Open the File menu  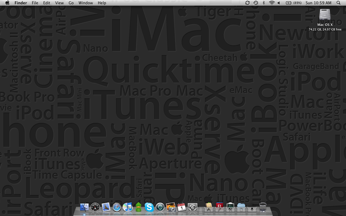(x=35, y=3)
